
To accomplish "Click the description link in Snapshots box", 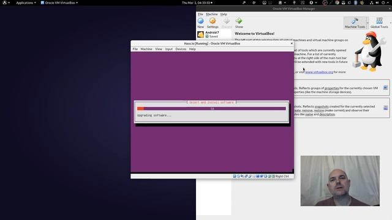I will pyautogui.click(x=327, y=114).
